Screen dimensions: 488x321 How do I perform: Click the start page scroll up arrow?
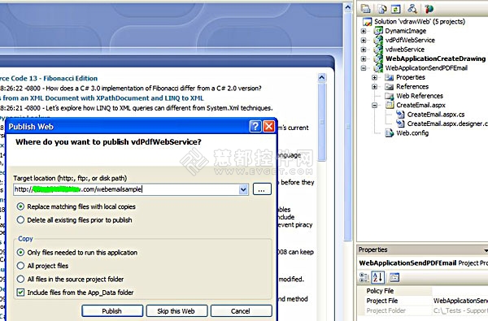click(x=348, y=7)
